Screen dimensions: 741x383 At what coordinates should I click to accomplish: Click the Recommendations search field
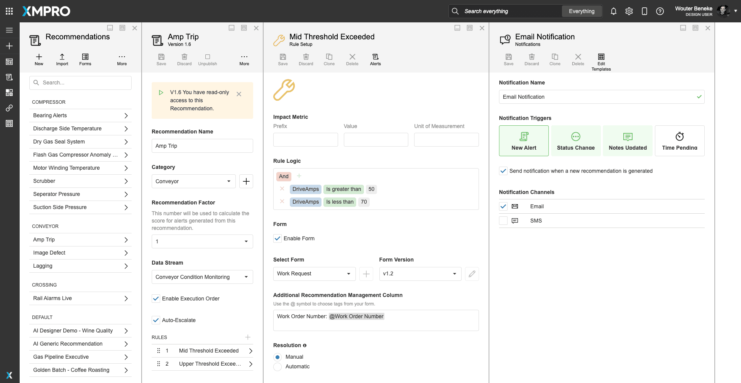[x=80, y=83]
